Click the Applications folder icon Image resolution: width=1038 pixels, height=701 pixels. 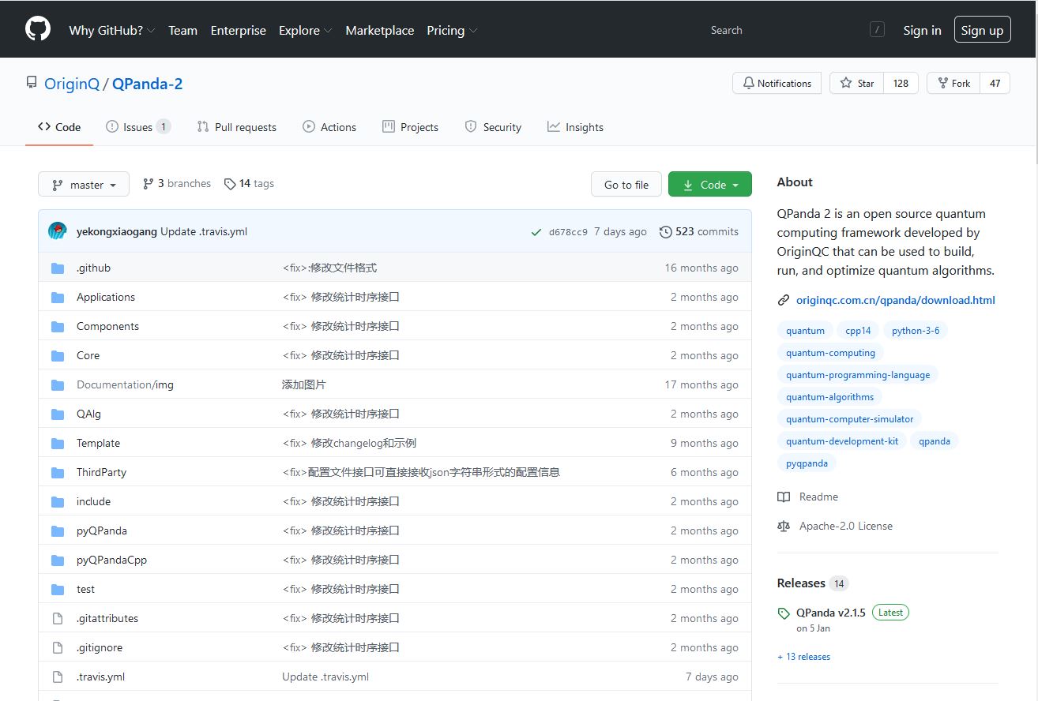[x=58, y=298]
